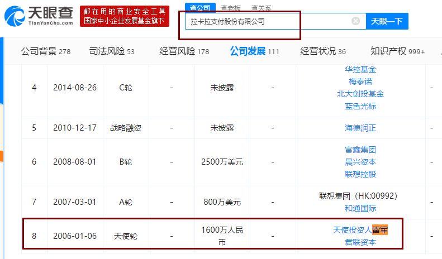Open investor link 梅泰诺

click(360, 81)
